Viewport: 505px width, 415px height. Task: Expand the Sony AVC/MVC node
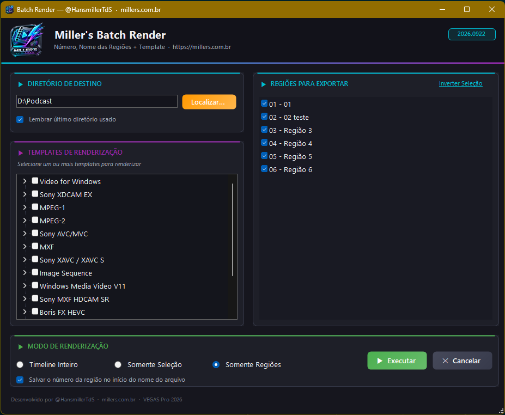click(x=25, y=234)
